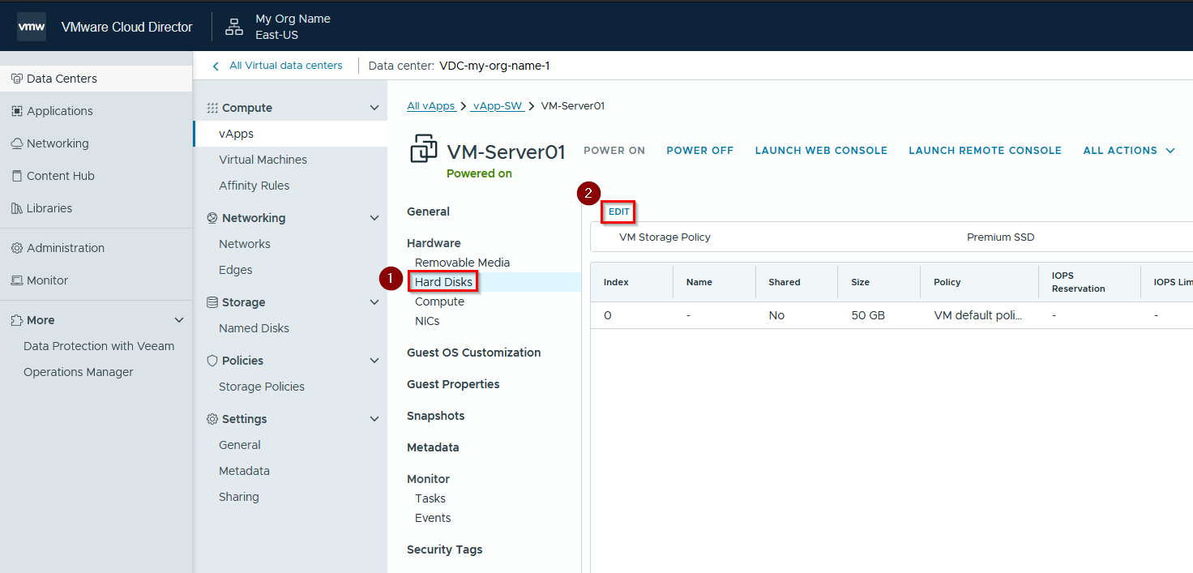Select General under Settings
Screen dimensions: 1193x573
(240, 445)
